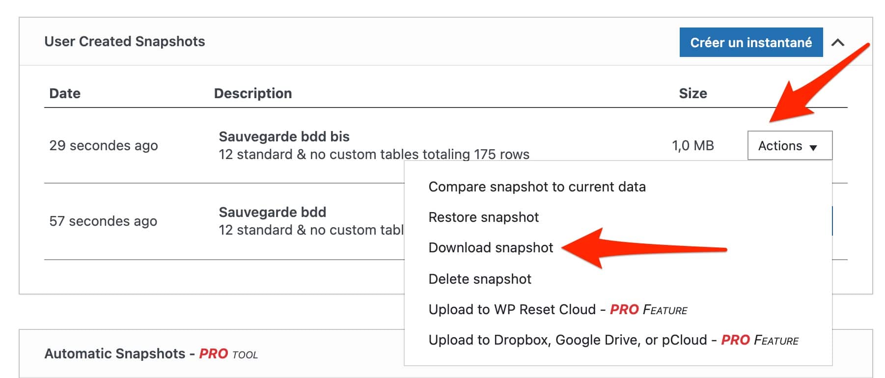Open the Actions dropdown for Sauvegarde bdd bis
Viewport: 885px width, 378px height.
(x=789, y=146)
